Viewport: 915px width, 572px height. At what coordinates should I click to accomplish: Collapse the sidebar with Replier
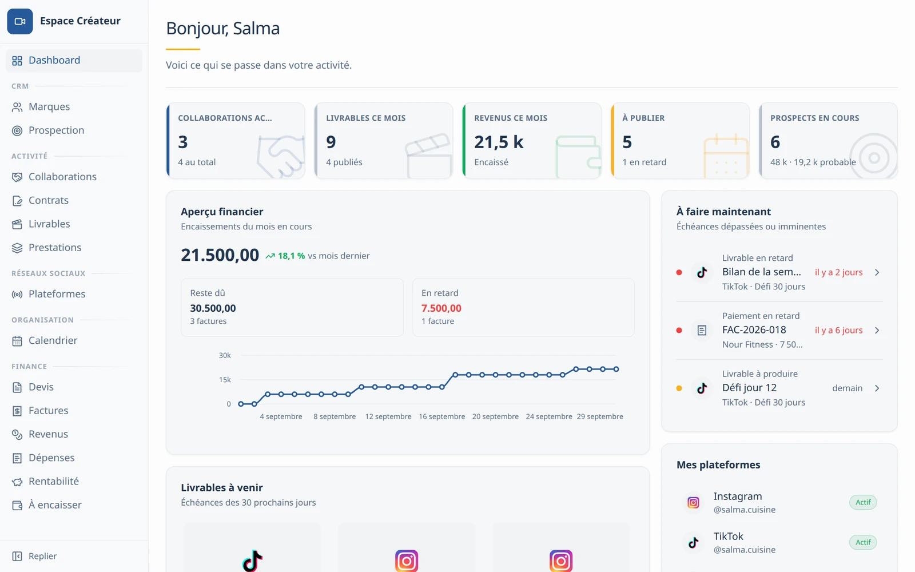click(x=74, y=556)
